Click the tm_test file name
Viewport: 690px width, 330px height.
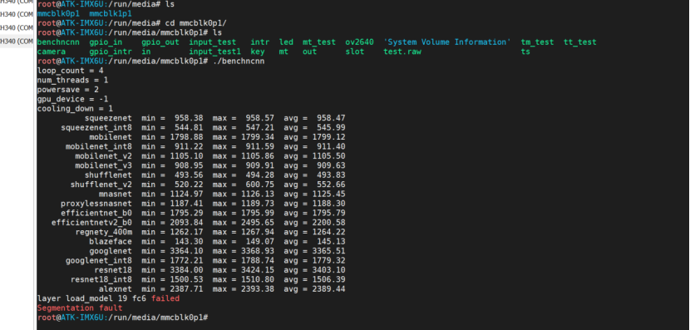(537, 42)
